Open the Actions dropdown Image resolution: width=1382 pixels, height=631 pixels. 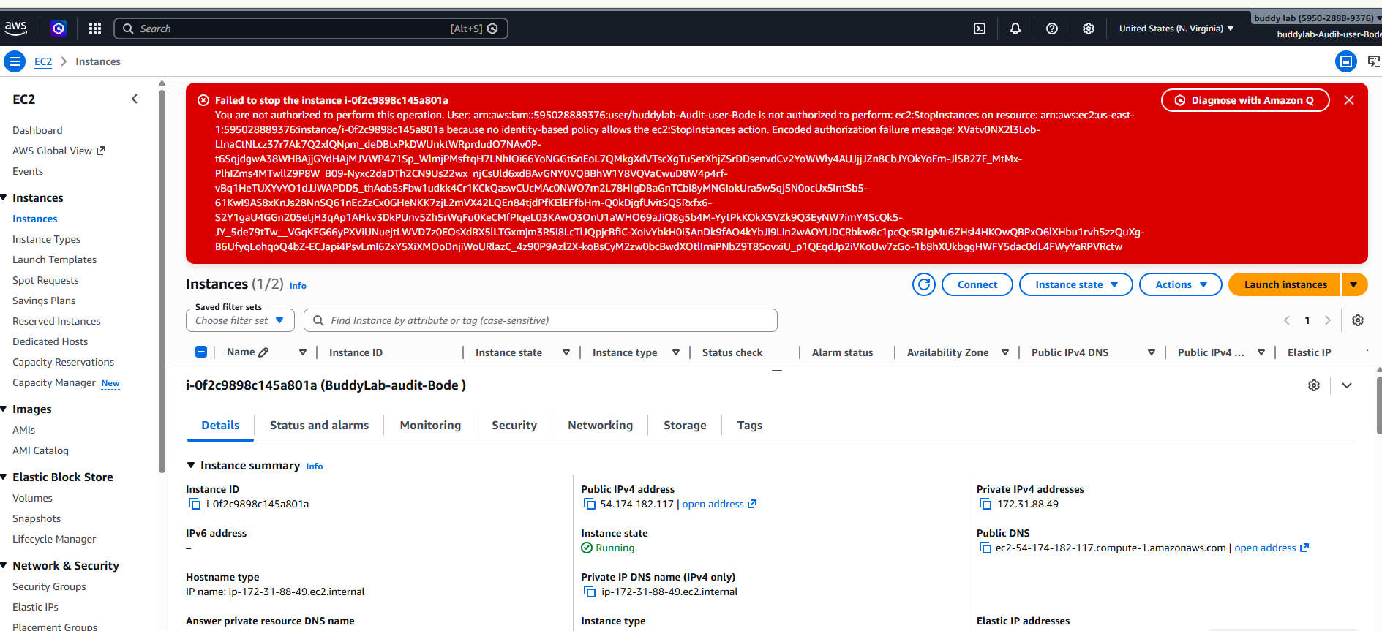tap(1181, 284)
